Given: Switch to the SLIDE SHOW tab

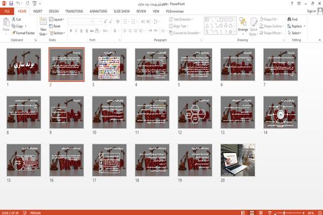Looking at the screenshot, I should pyautogui.click(x=122, y=11).
